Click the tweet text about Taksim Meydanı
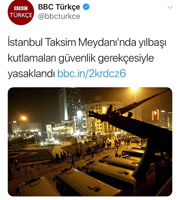This screenshot has height=200, width=180. coord(87,58)
